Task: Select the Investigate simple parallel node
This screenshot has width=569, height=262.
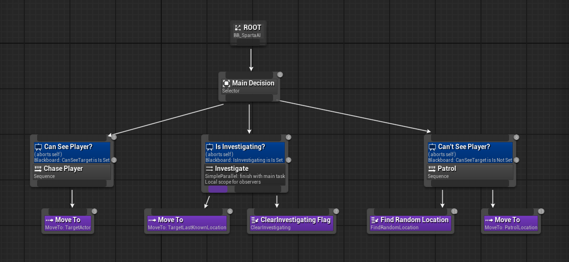Action: (x=245, y=175)
